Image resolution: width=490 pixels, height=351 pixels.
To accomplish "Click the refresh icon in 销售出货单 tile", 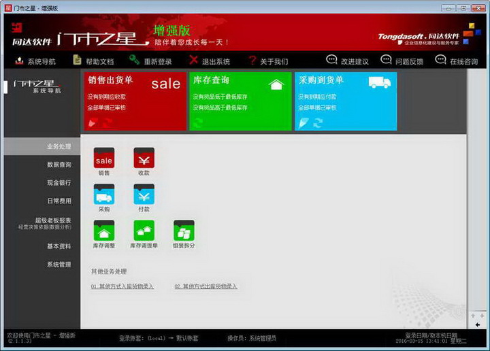I will pyautogui.click(x=108, y=122).
